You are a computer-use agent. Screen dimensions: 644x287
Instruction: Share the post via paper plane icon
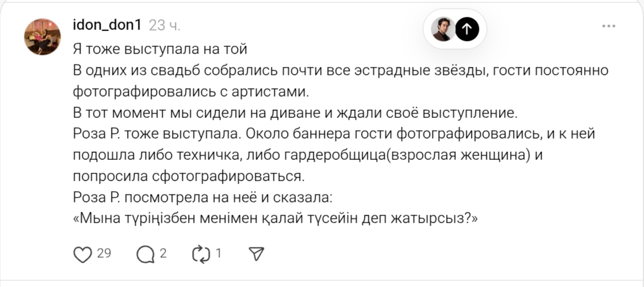(x=256, y=254)
